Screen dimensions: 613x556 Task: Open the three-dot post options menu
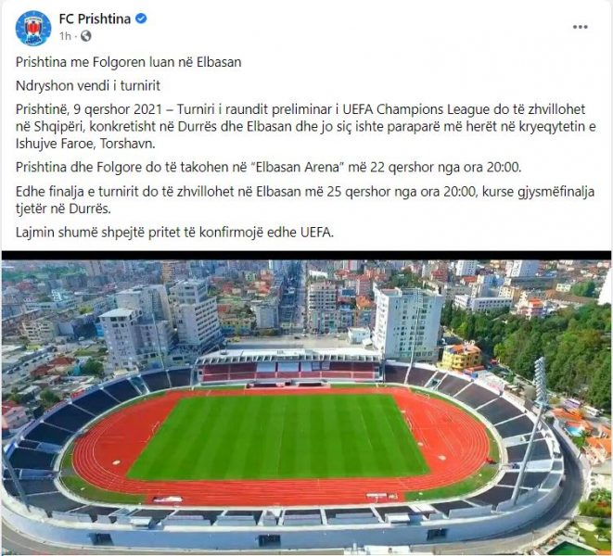coord(581,27)
